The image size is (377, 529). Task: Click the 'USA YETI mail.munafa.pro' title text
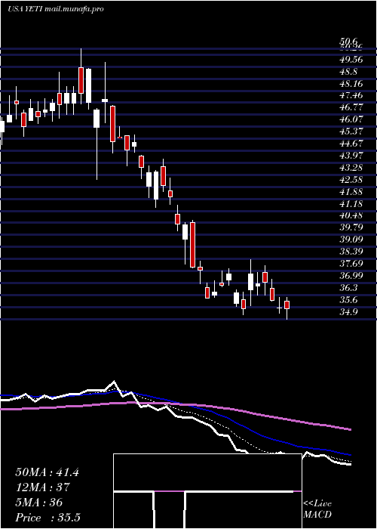tap(56, 9)
